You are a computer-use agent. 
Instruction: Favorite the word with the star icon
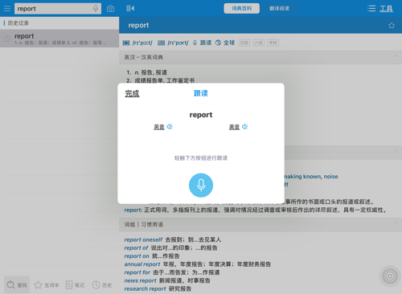point(392,26)
